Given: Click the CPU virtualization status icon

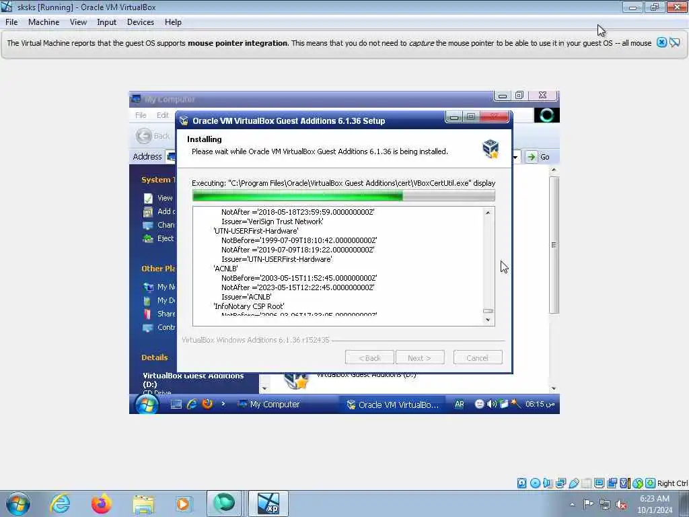Looking at the screenshot, I should [624, 483].
